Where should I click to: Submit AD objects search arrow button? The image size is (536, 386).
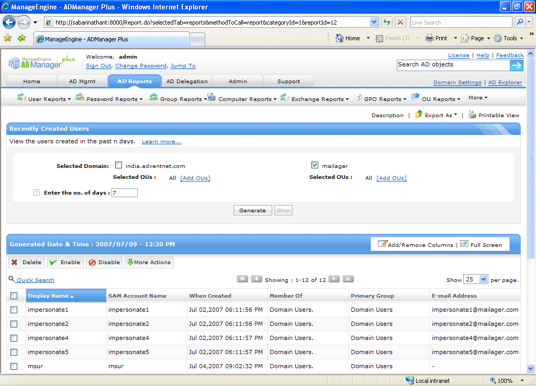pos(517,65)
